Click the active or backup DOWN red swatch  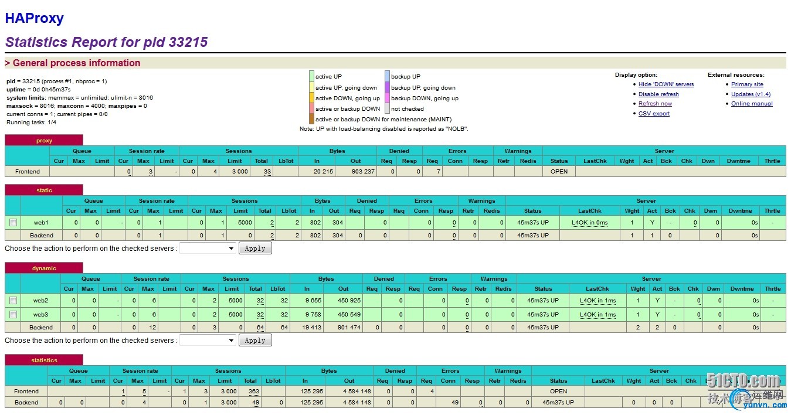pos(312,108)
